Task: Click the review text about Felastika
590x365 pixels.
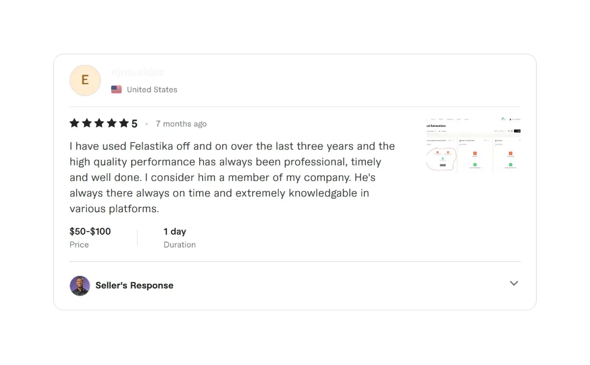Action: [x=232, y=177]
